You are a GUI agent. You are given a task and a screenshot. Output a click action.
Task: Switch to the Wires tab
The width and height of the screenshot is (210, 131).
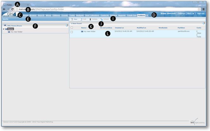tap(49, 15)
